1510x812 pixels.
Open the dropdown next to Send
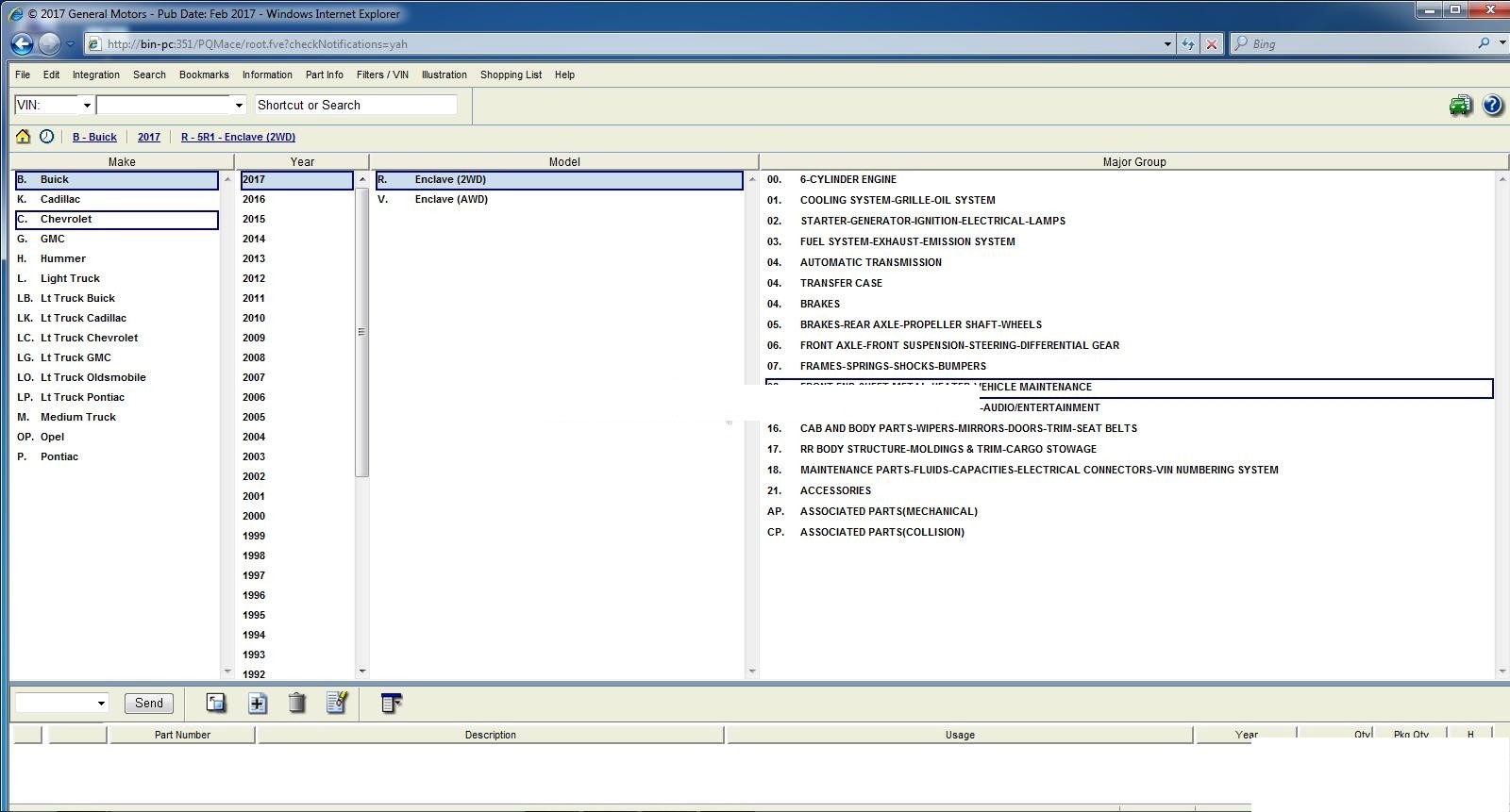101,704
